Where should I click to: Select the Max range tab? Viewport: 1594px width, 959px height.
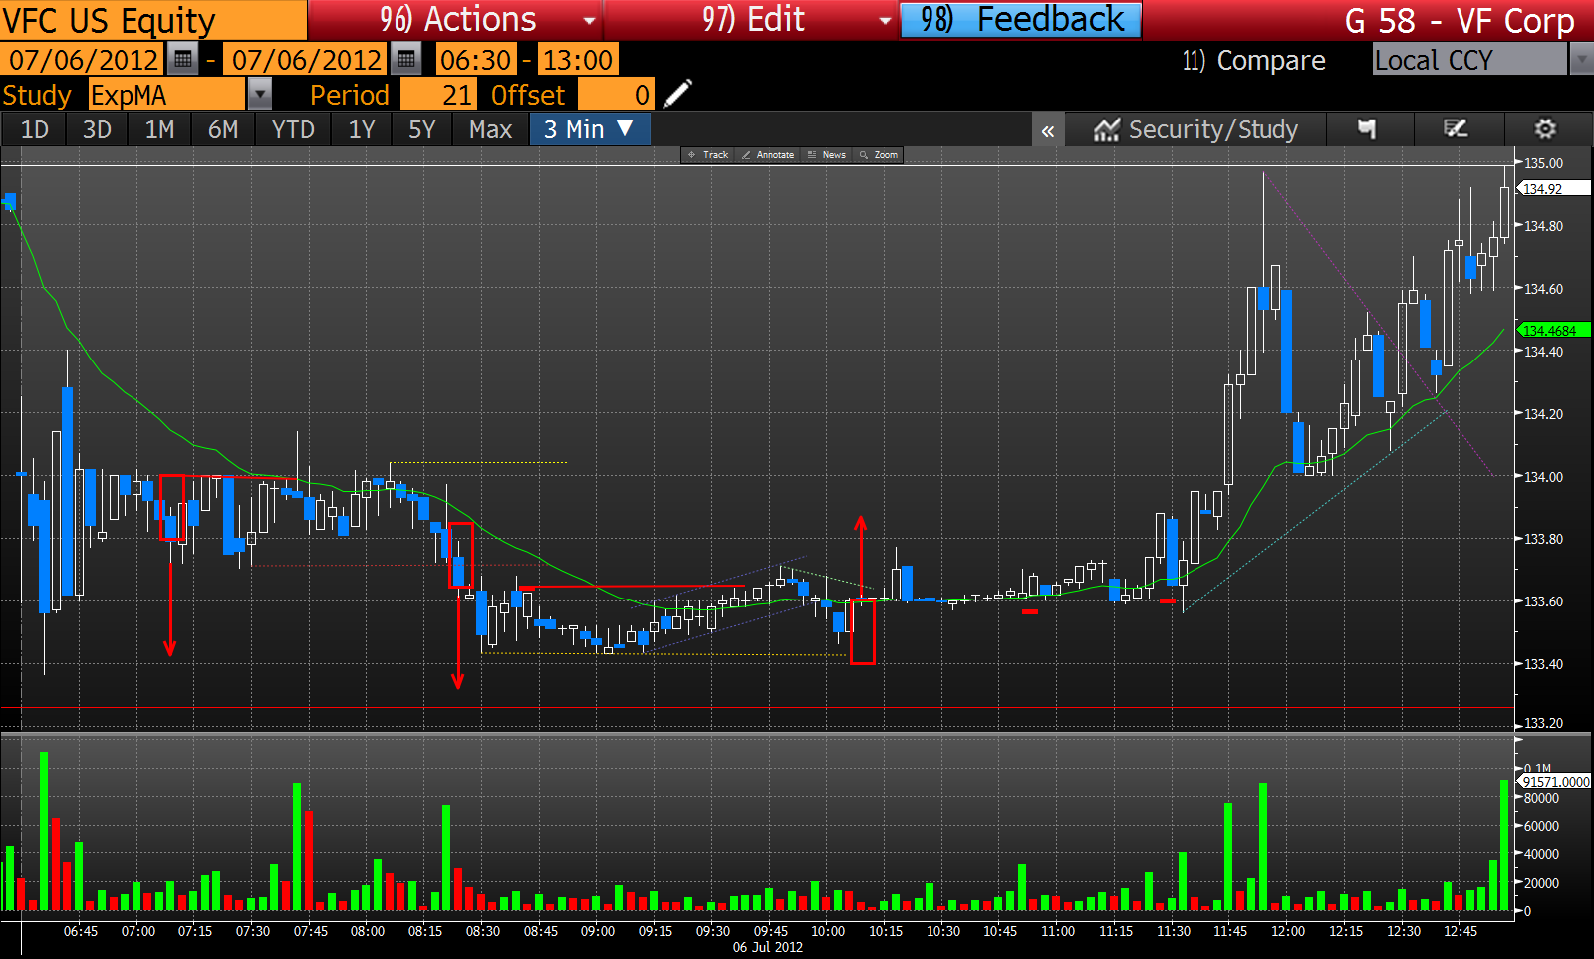point(491,129)
